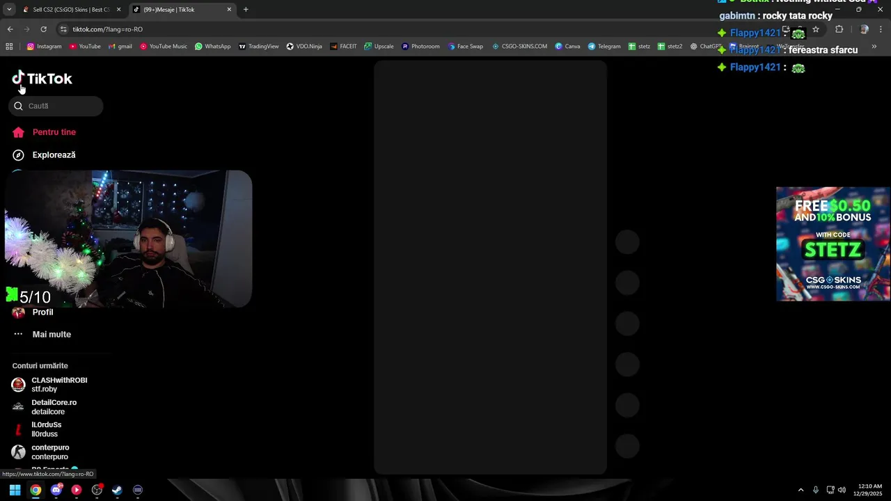The width and height of the screenshot is (891, 501).
Task: Open the stetz2 bookmark
Action: (670, 47)
